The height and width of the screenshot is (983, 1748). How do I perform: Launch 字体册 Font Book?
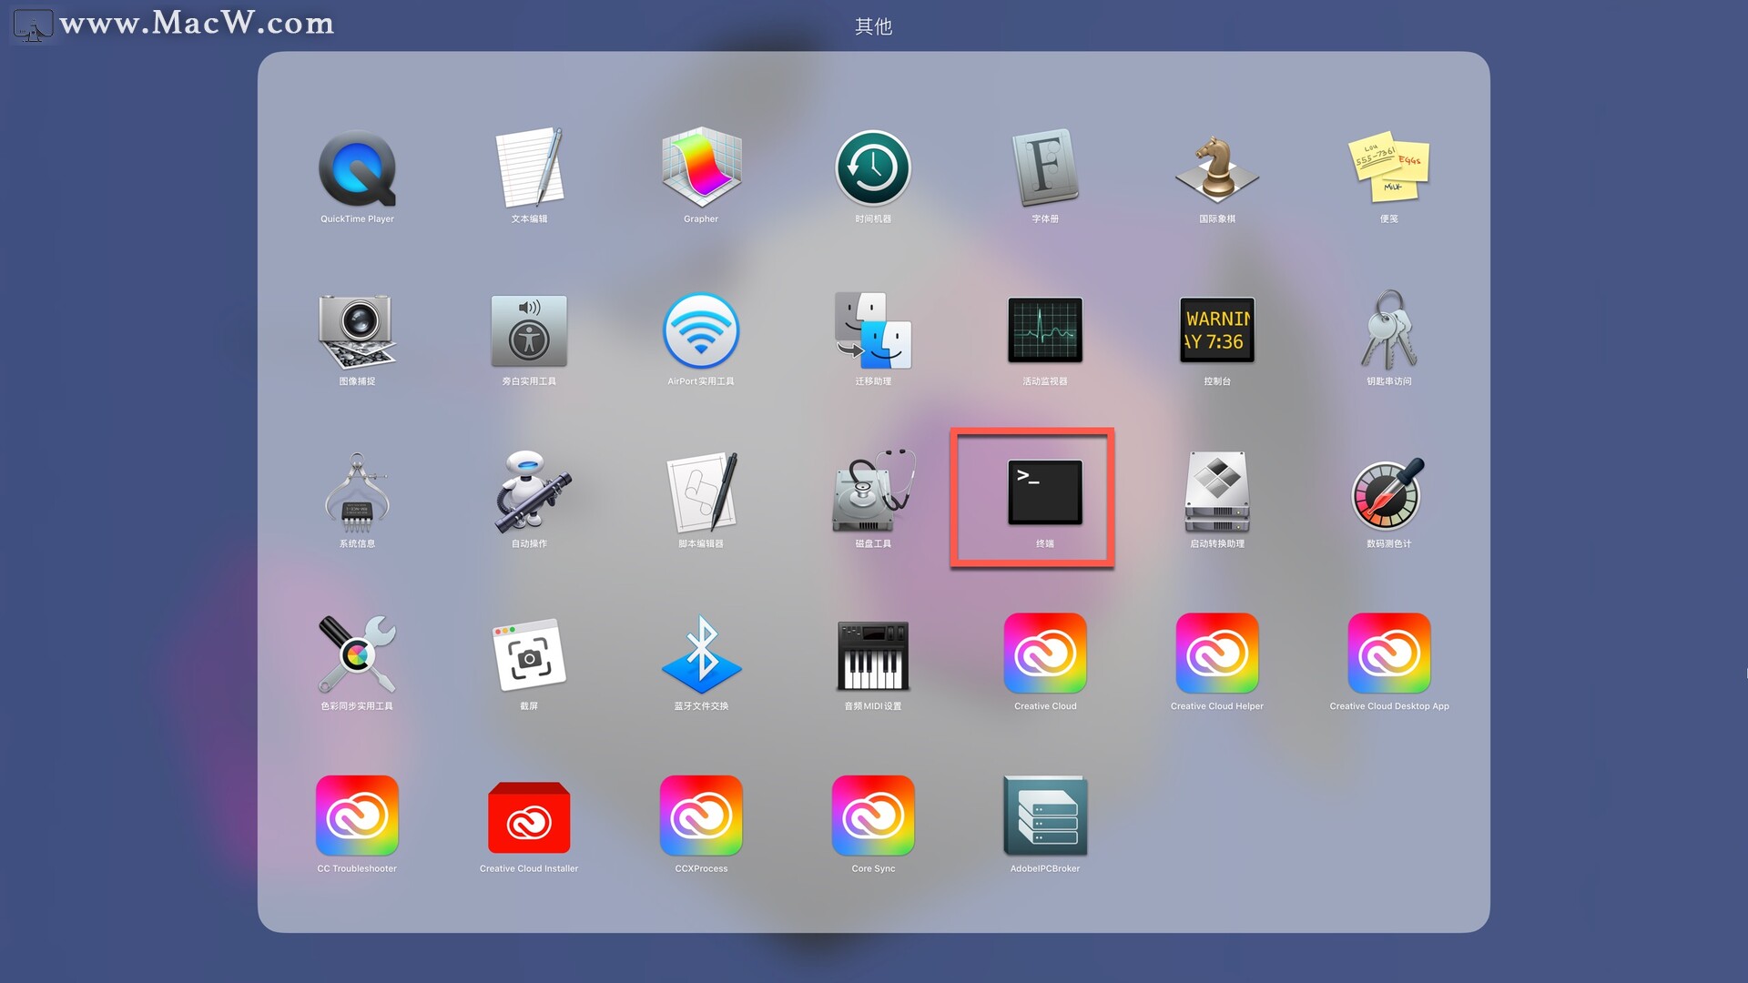[1045, 169]
